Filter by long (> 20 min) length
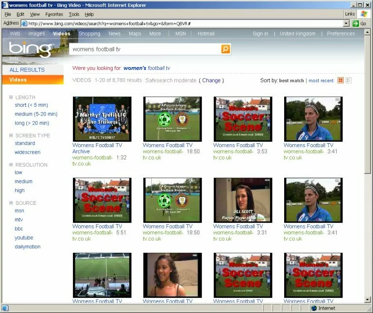The image size is (373, 313). click(x=32, y=123)
